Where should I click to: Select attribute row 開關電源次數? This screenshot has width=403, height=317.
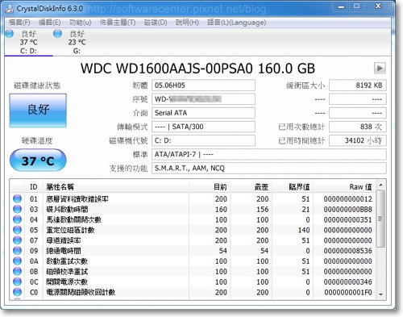point(193,282)
